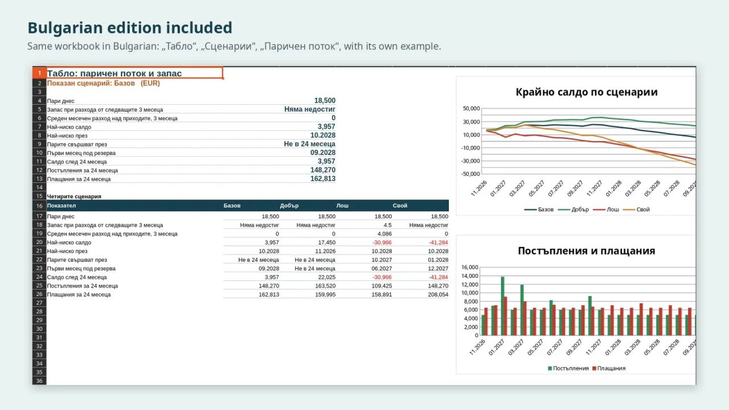Select the bold 162,813 value in row 13
Image resolution: width=729 pixels, height=410 pixels.
point(322,179)
